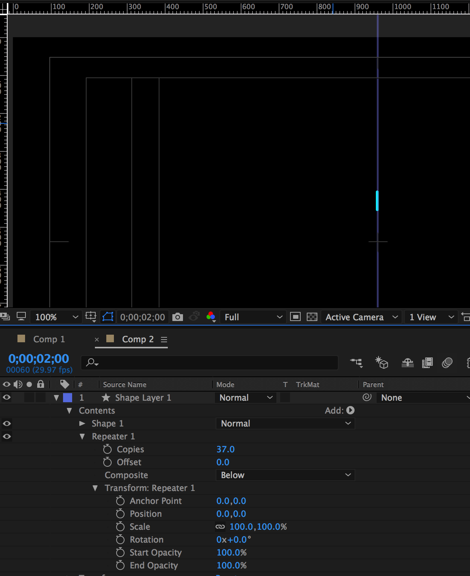Image resolution: width=470 pixels, height=576 pixels.
Task: Click the Always Preview This View icon
Action: click(x=5, y=316)
